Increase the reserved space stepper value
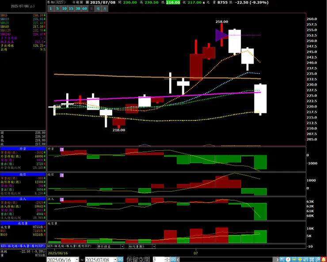This screenshot has width=327, height=262. click(167, 258)
